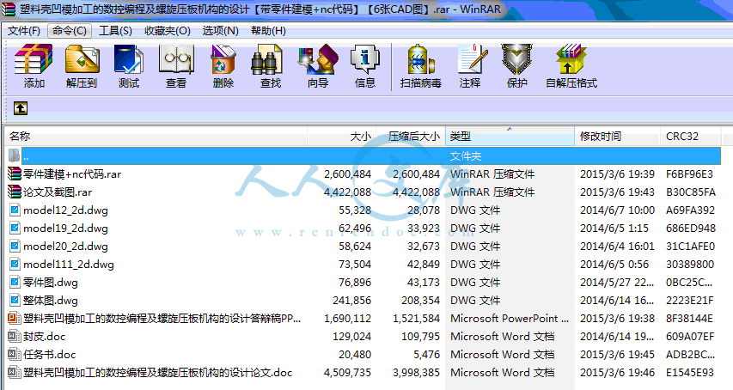Click the icon of model20_2d.dwg

(15, 247)
